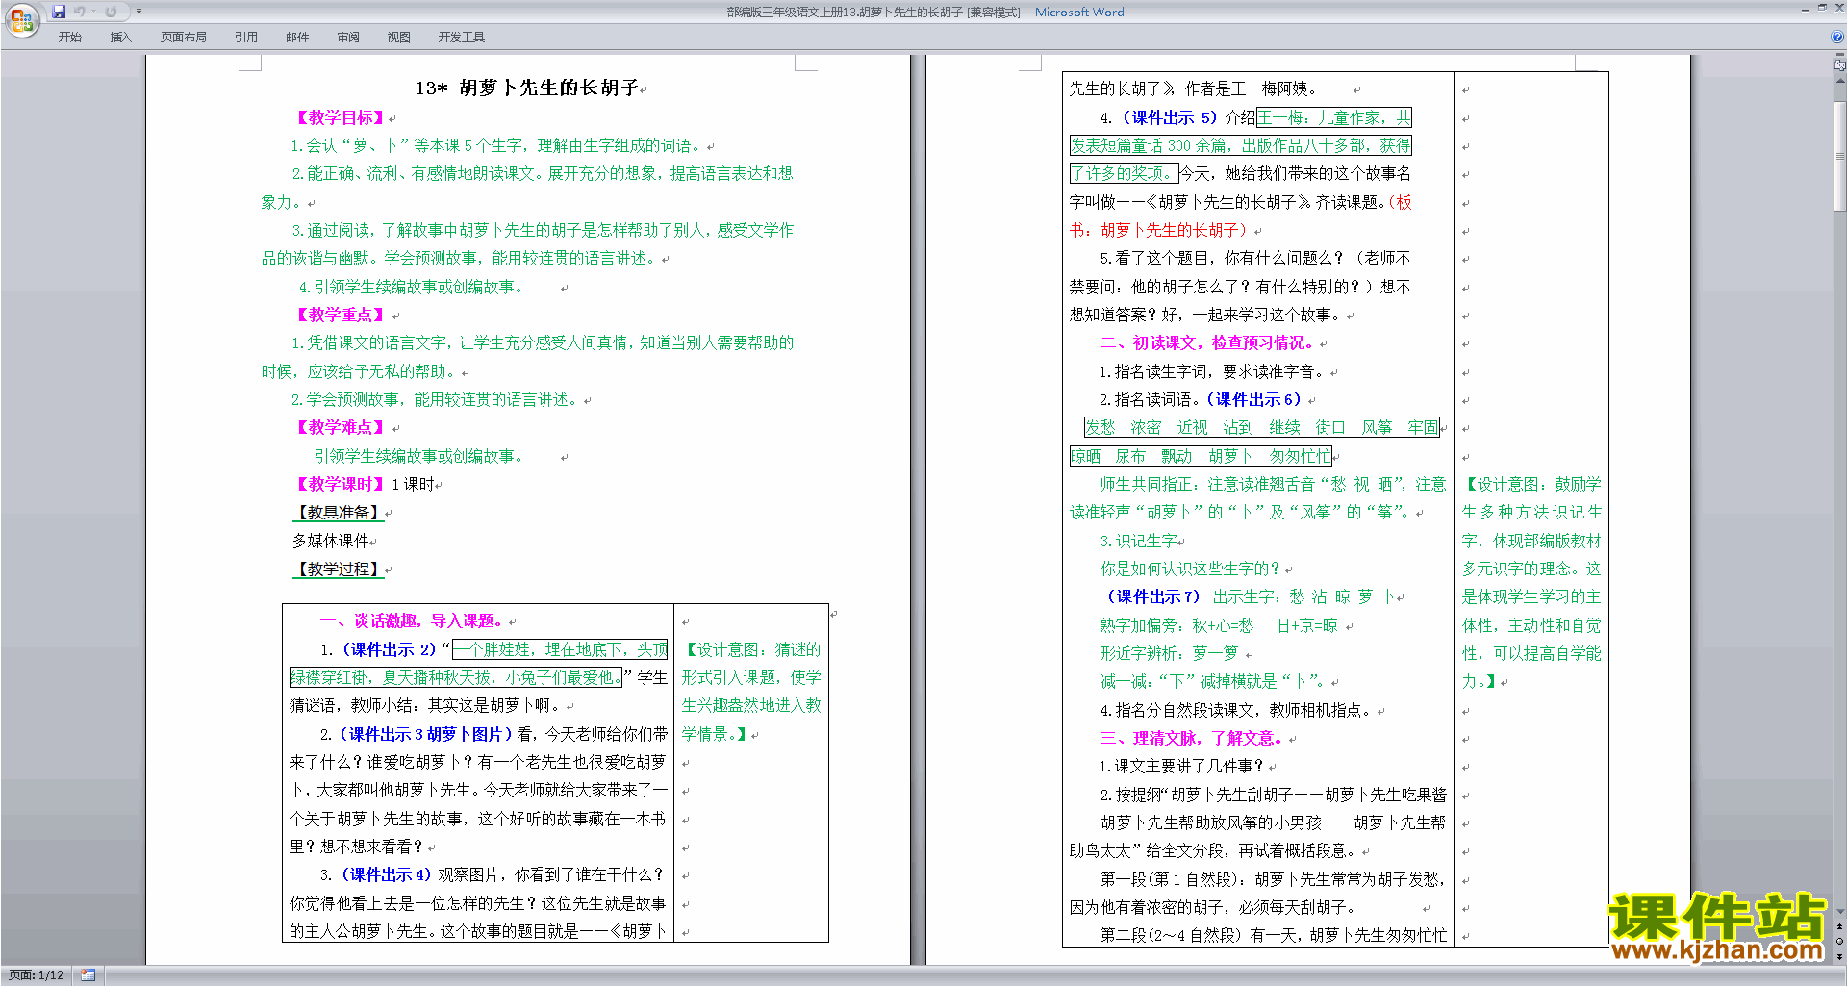Open the Office Button menu
The width and height of the screenshot is (1847, 986).
21,19
